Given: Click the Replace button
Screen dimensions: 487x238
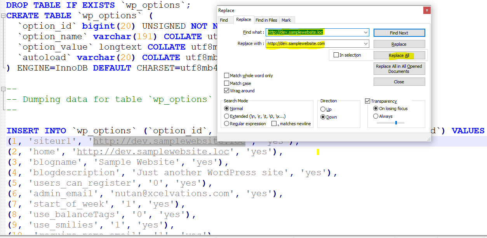Looking at the screenshot, I should point(399,44).
